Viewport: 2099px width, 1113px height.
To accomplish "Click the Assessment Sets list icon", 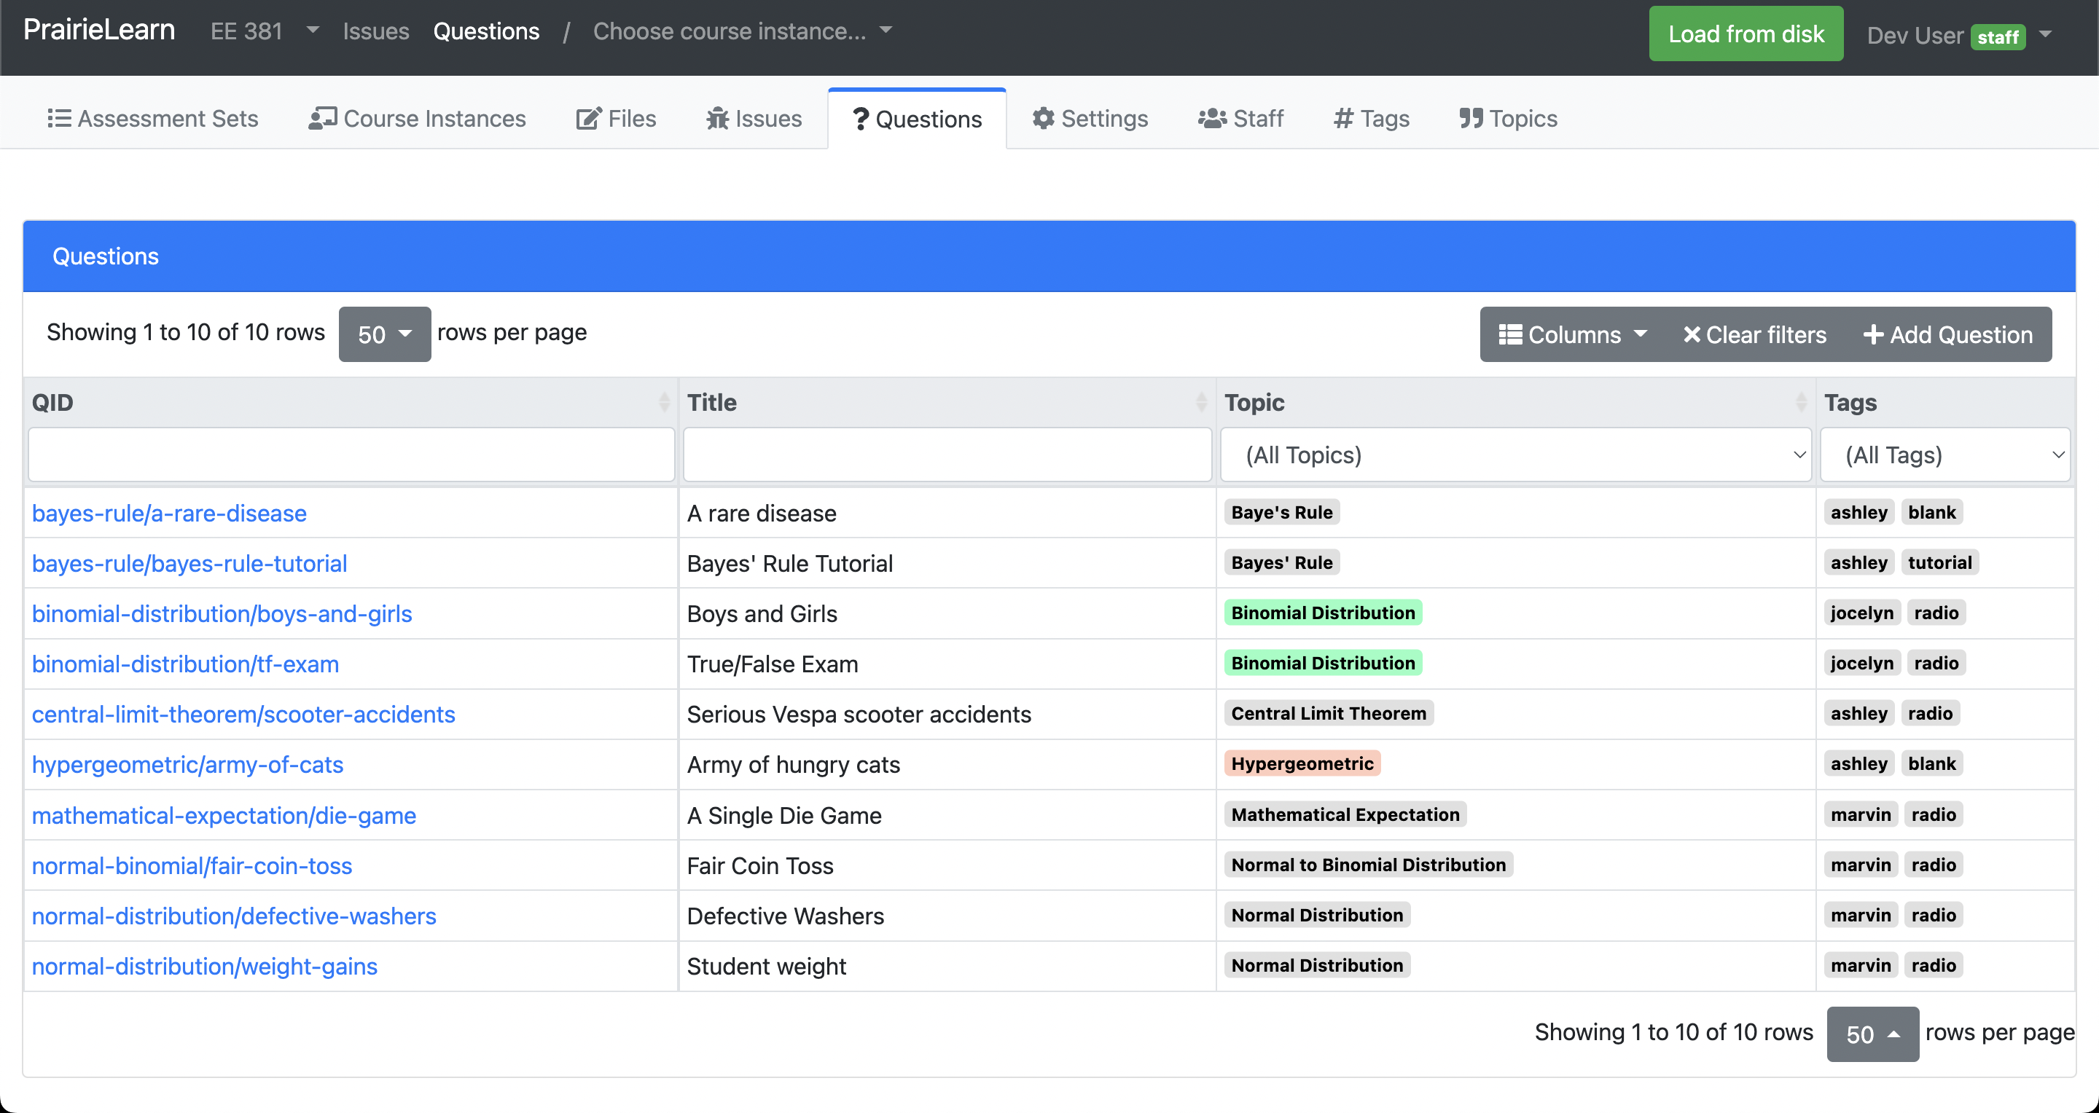I will (x=58, y=119).
